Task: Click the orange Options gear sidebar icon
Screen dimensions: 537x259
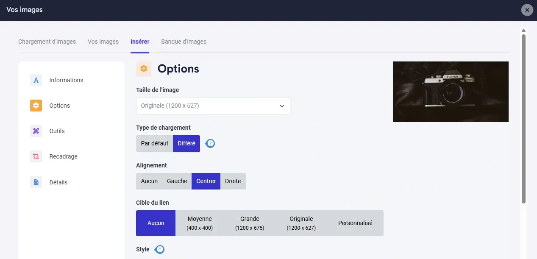Action: pyautogui.click(x=36, y=106)
